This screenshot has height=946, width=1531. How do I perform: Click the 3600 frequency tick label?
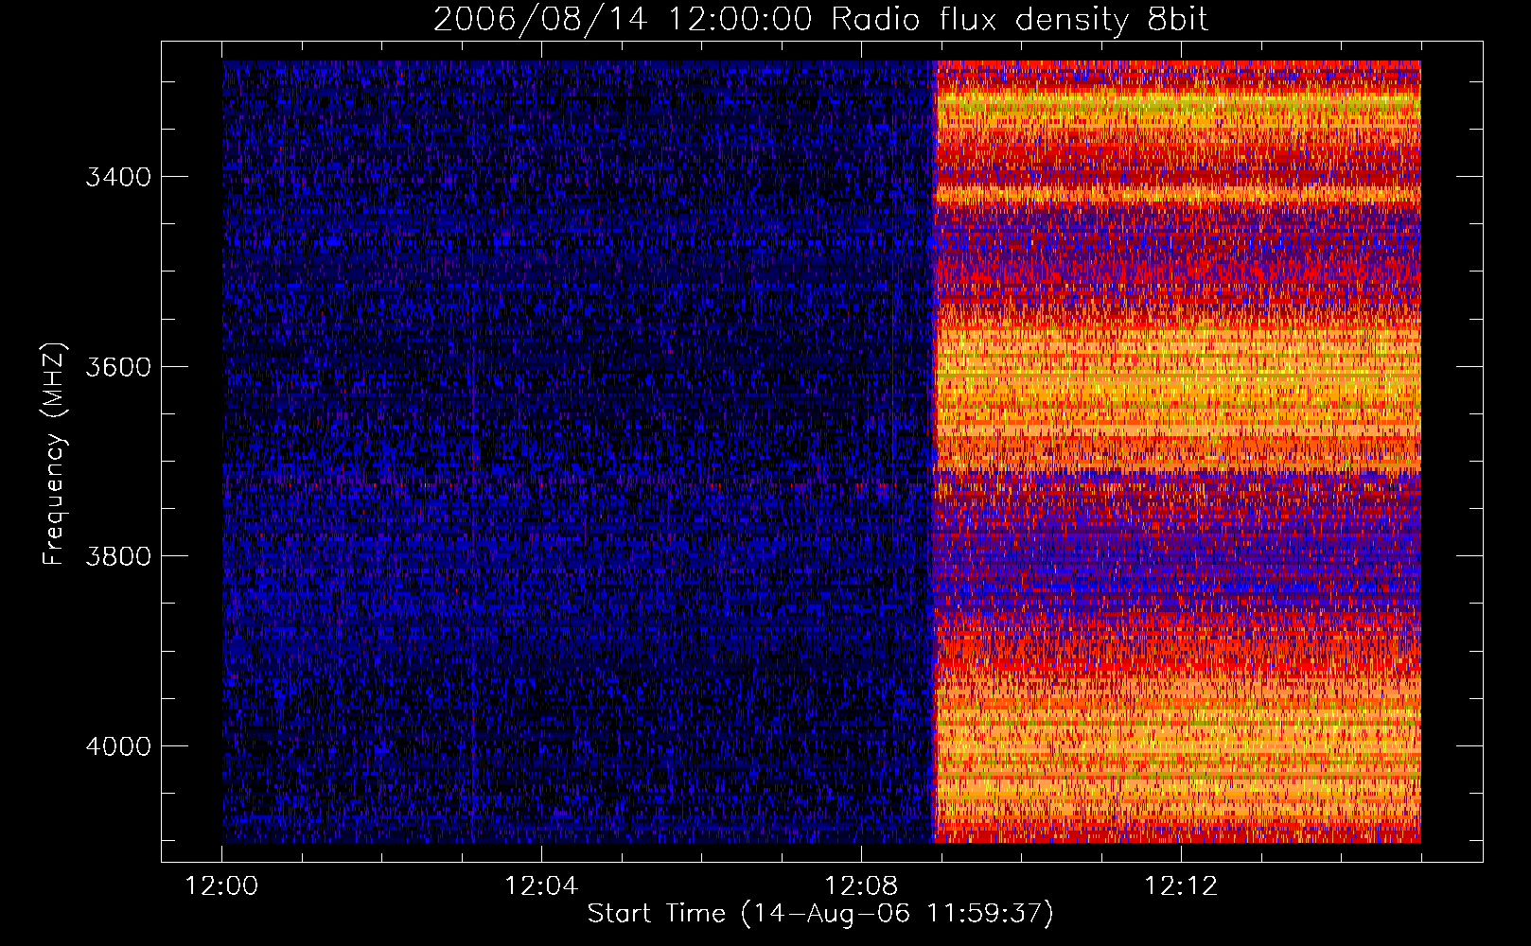(x=118, y=367)
